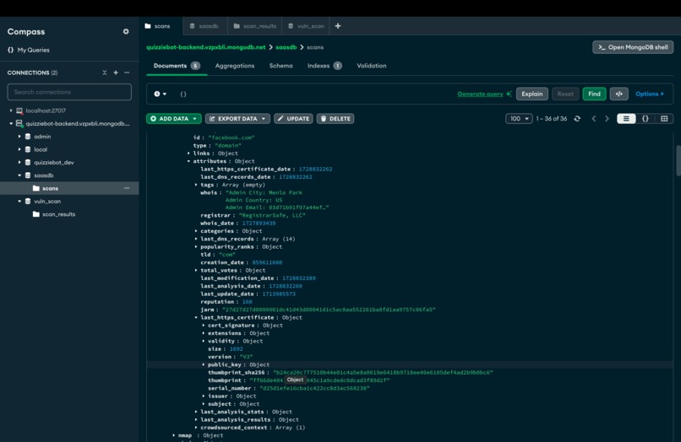Expand the tags array
The width and height of the screenshot is (681, 442).
tap(196, 185)
